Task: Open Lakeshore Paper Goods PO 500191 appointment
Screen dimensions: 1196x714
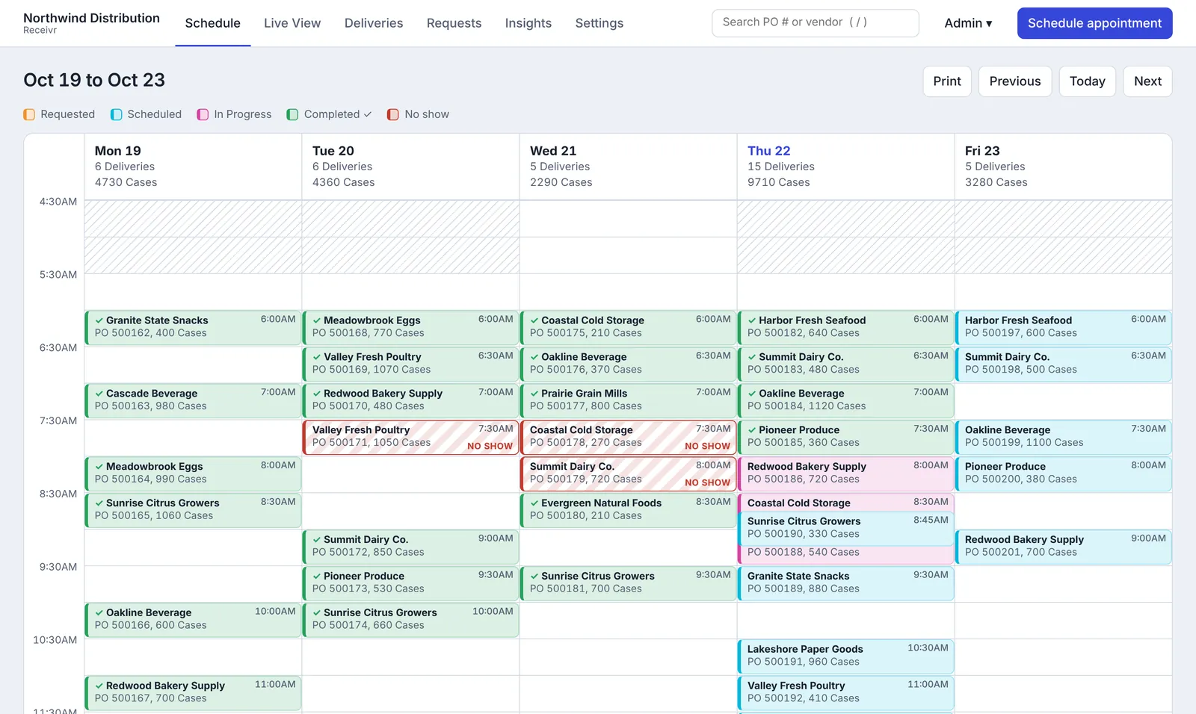Action: 846,656
